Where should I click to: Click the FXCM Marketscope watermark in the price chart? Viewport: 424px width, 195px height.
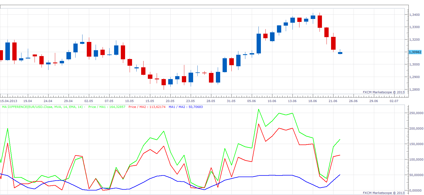(384, 92)
